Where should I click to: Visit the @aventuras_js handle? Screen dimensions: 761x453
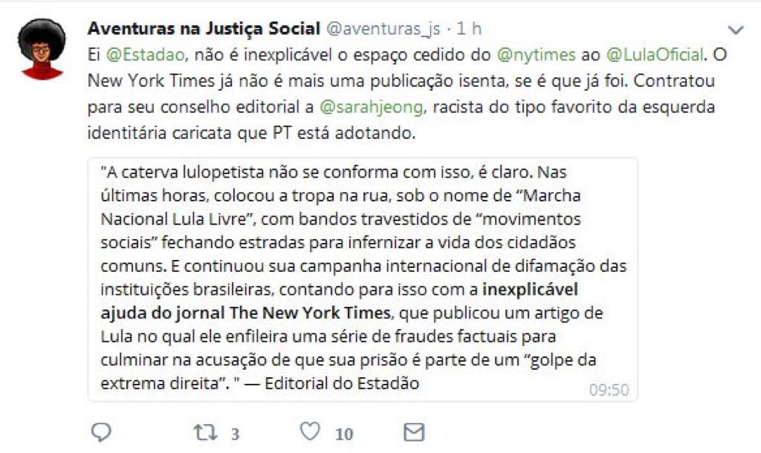point(383,29)
